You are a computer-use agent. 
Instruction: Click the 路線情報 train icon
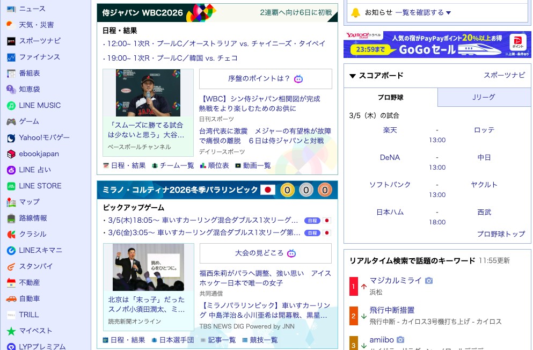pyautogui.click(x=11, y=218)
